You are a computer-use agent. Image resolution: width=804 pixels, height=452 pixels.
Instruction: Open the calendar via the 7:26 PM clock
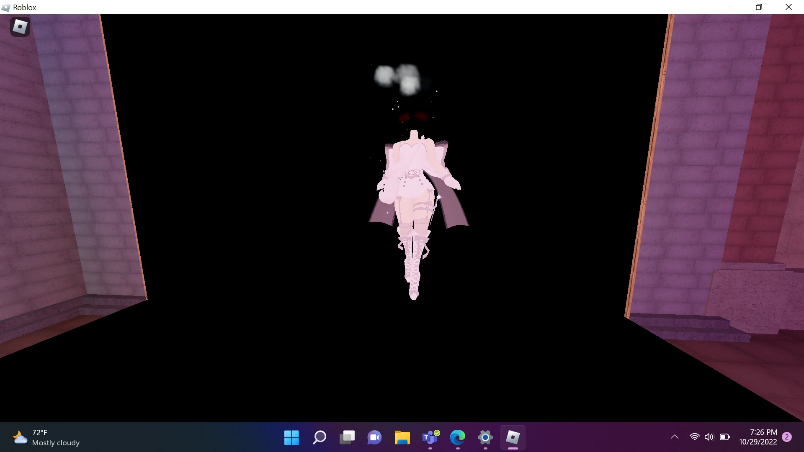tap(758, 437)
